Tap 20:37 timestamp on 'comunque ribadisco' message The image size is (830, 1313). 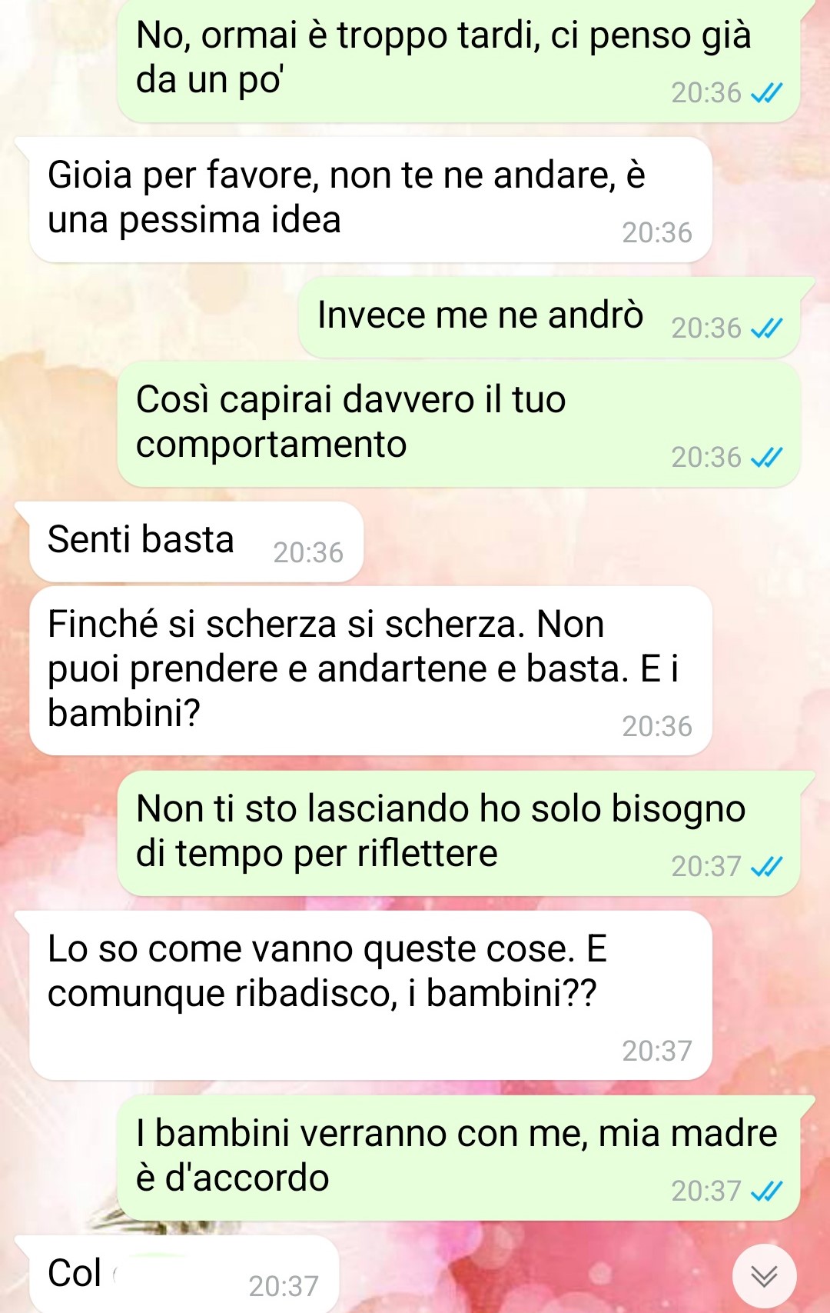657,1051
